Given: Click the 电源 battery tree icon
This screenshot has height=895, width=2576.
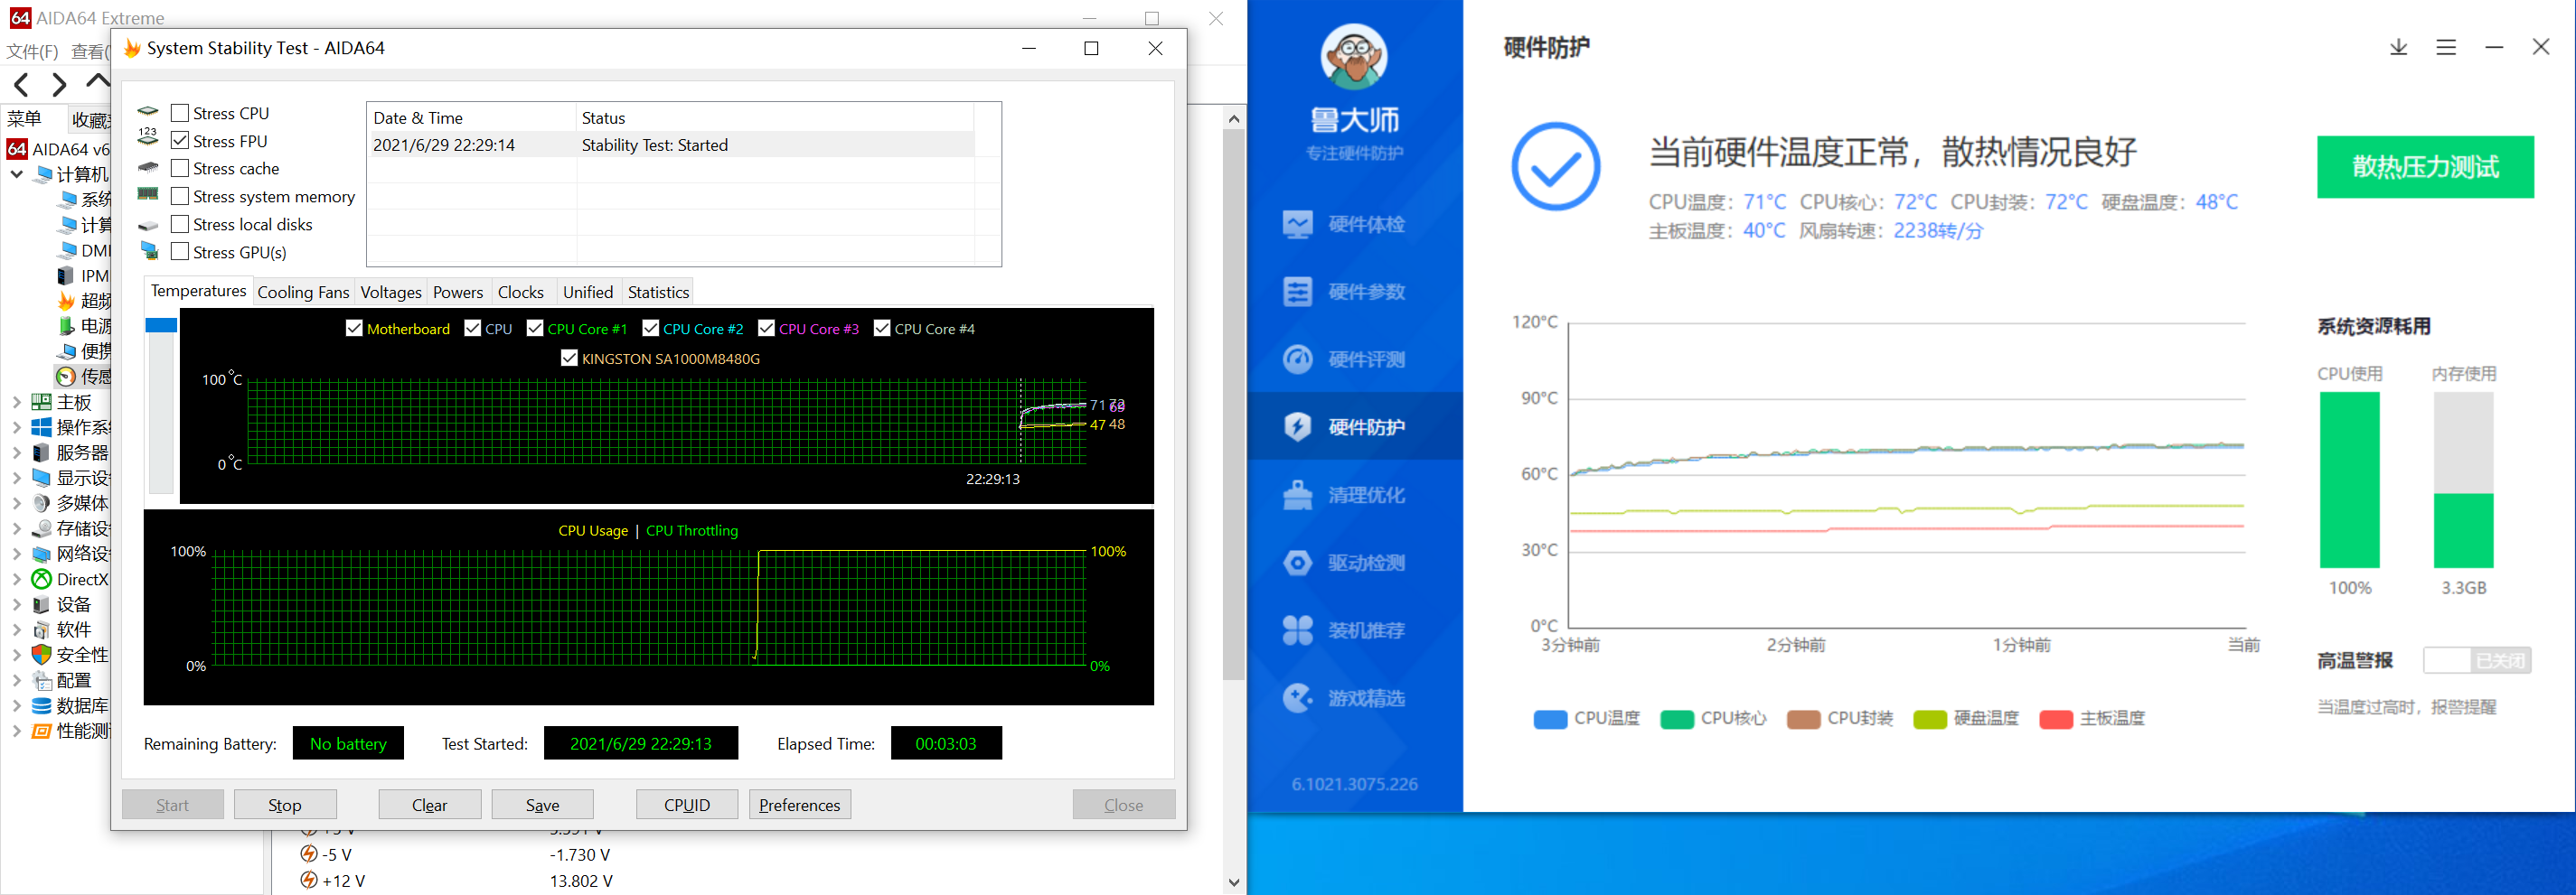Looking at the screenshot, I should pos(66,326).
